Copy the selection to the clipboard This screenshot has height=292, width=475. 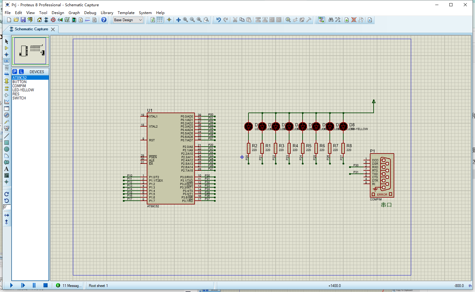tap(242, 20)
